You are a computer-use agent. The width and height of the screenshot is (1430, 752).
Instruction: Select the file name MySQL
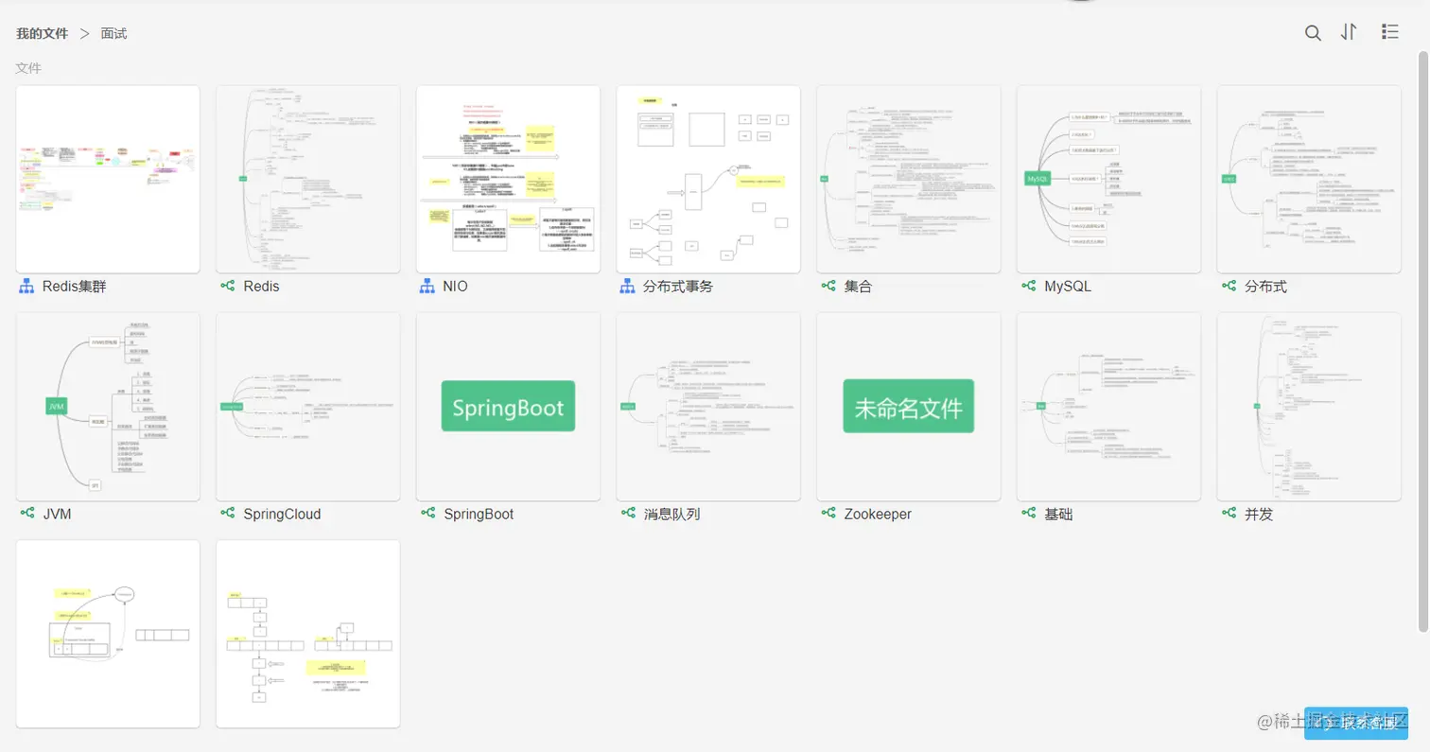[1068, 286]
